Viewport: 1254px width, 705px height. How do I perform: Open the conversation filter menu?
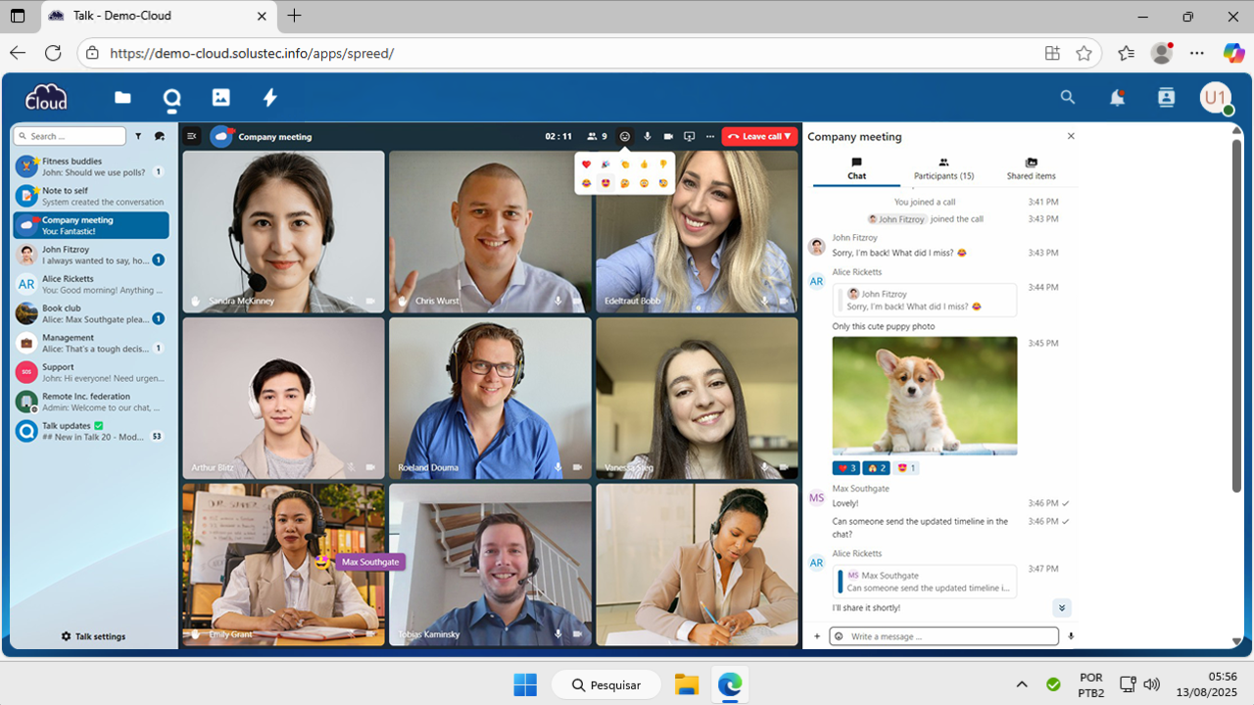point(138,137)
